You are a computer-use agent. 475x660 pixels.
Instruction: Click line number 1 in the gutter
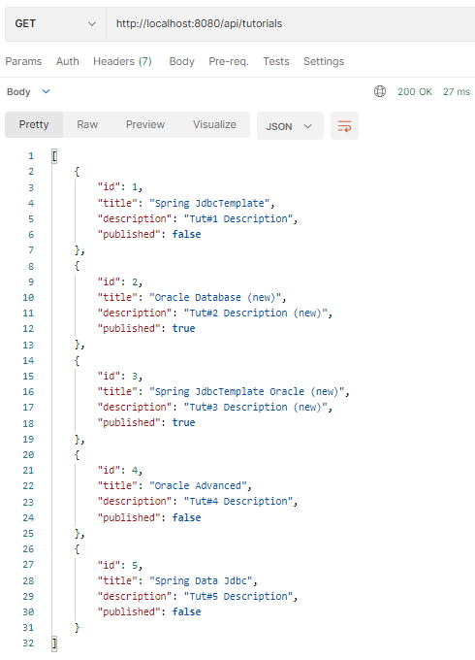(x=31, y=156)
